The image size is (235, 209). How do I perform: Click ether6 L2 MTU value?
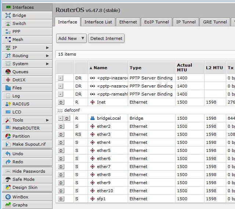pos(211,158)
